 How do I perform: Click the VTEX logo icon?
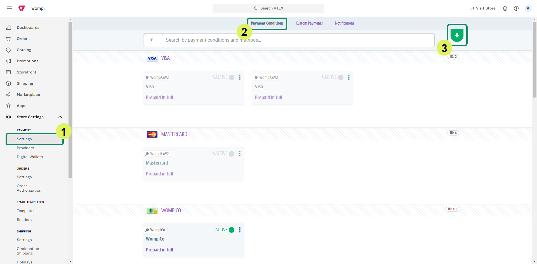22,8
